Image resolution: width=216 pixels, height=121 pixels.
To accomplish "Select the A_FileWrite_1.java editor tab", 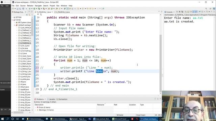I will 44,12.
